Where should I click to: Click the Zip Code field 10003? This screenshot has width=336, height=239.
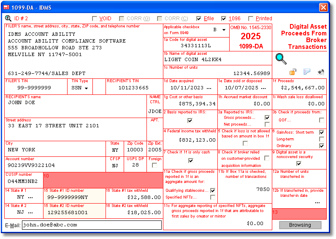(x=135, y=150)
